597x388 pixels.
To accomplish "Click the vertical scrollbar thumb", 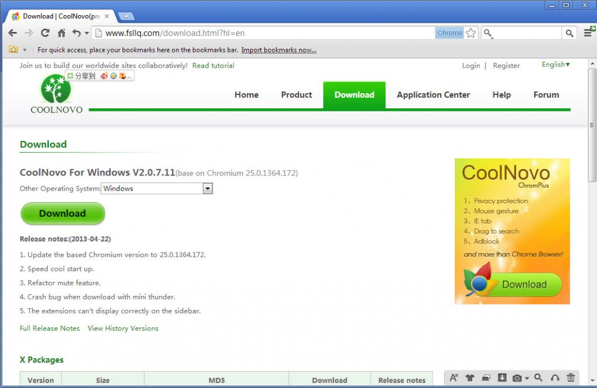I will (592, 125).
